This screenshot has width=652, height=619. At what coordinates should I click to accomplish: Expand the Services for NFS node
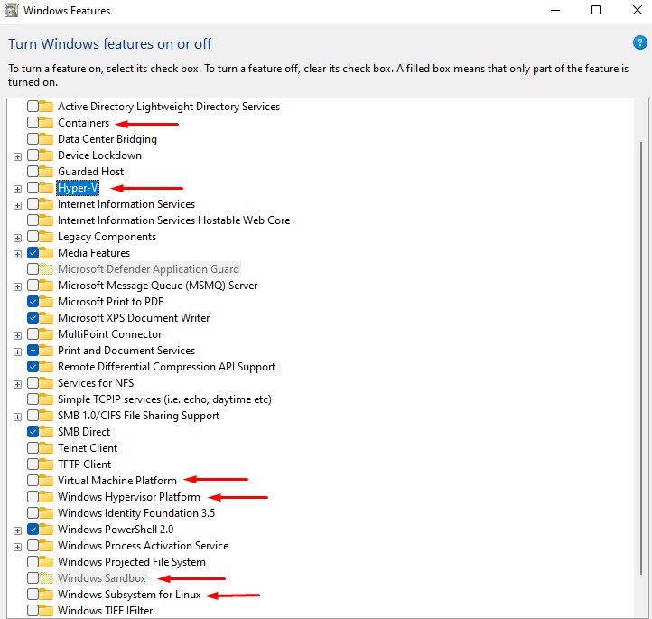(x=17, y=384)
